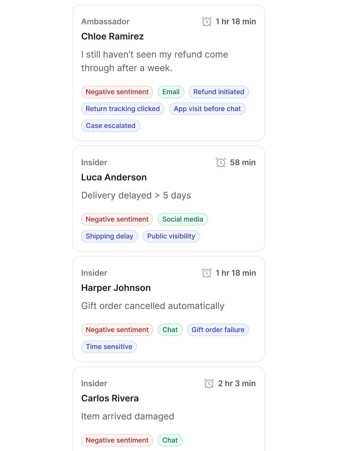Screen dimensions: 338x451
Task: Click alarm clock icon on Carlos Rivera card
Action: pos(209,383)
